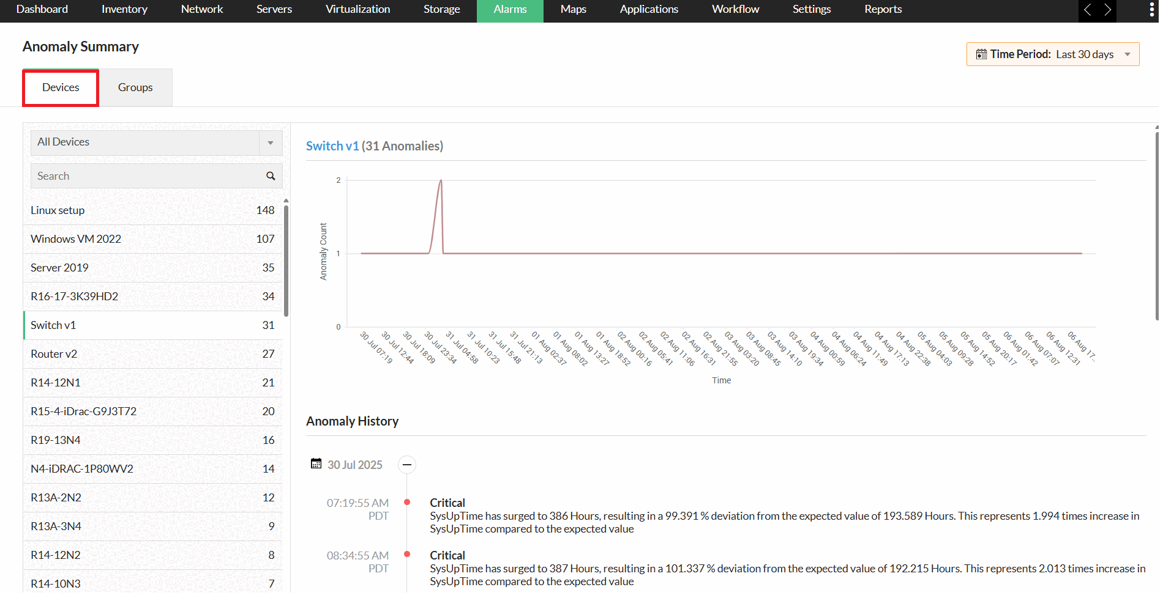Image resolution: width=1163 pixels, height=598 pixels.
Task: Click the device Search field
Action: 147,176
